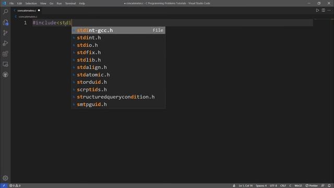
Task: Click the VS Code logo icon in title bar
Action: coord(4,3)
